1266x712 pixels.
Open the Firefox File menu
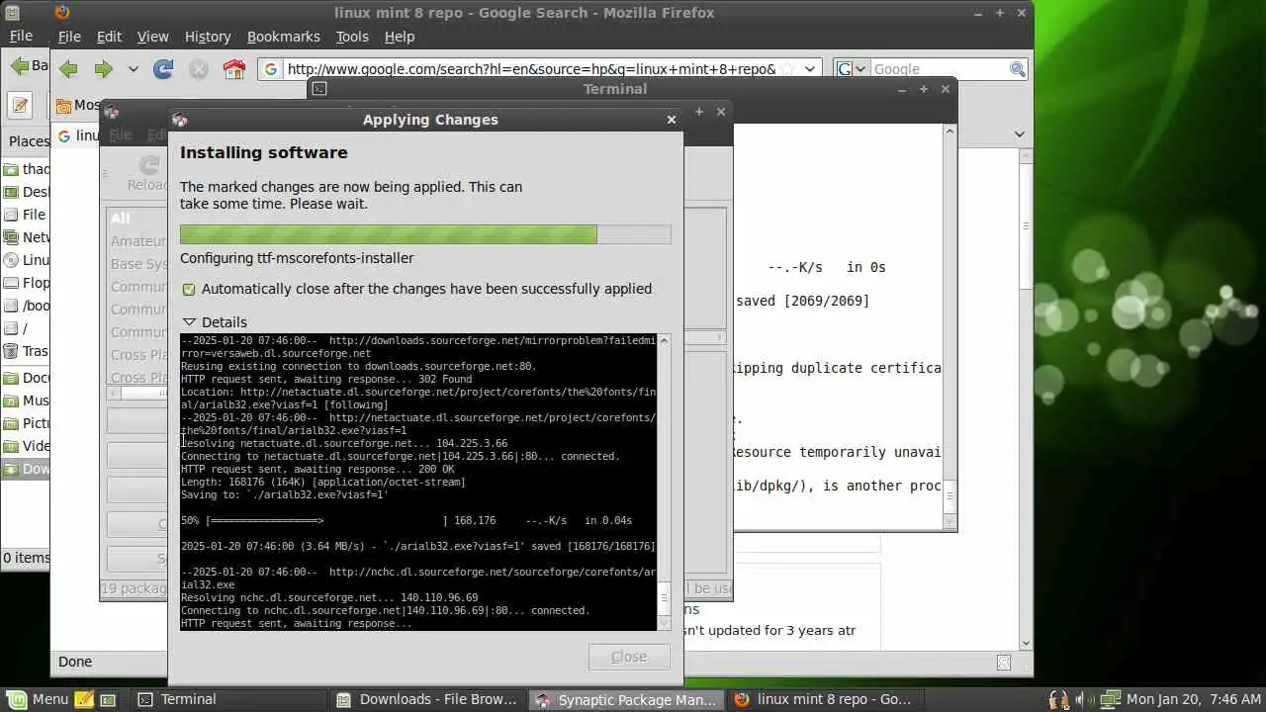point(69,37)
